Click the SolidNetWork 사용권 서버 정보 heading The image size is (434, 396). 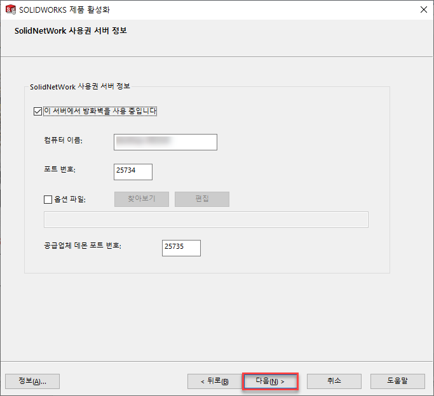tap(71, 30)
